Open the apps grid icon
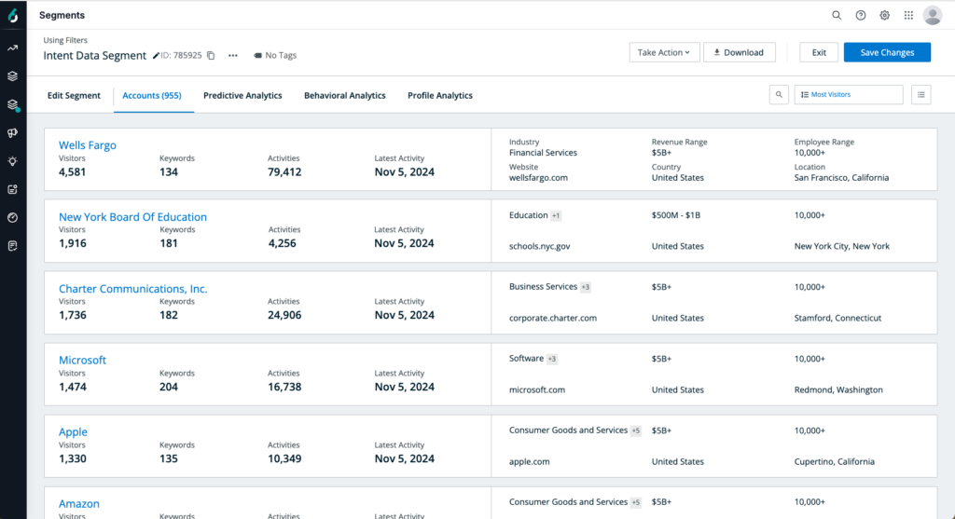955x519 pixels. (x=908, y=15)
